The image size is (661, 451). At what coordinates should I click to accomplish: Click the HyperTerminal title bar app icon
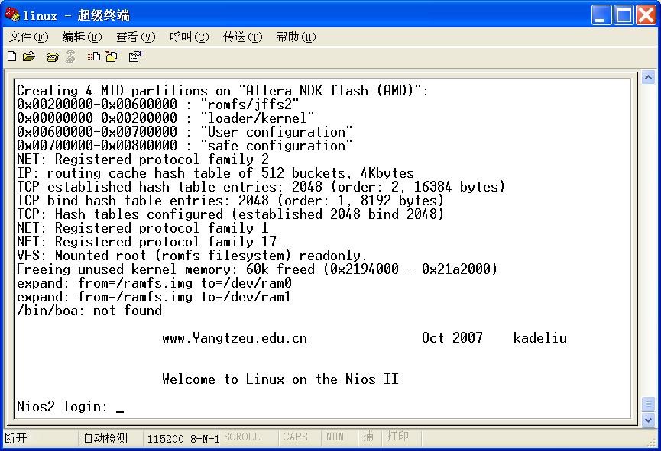pos(11,14)
